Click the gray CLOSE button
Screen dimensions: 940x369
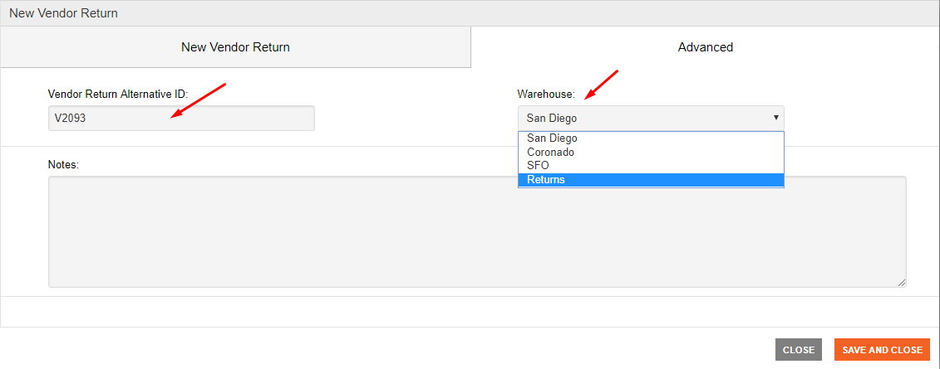pos(799,350)
